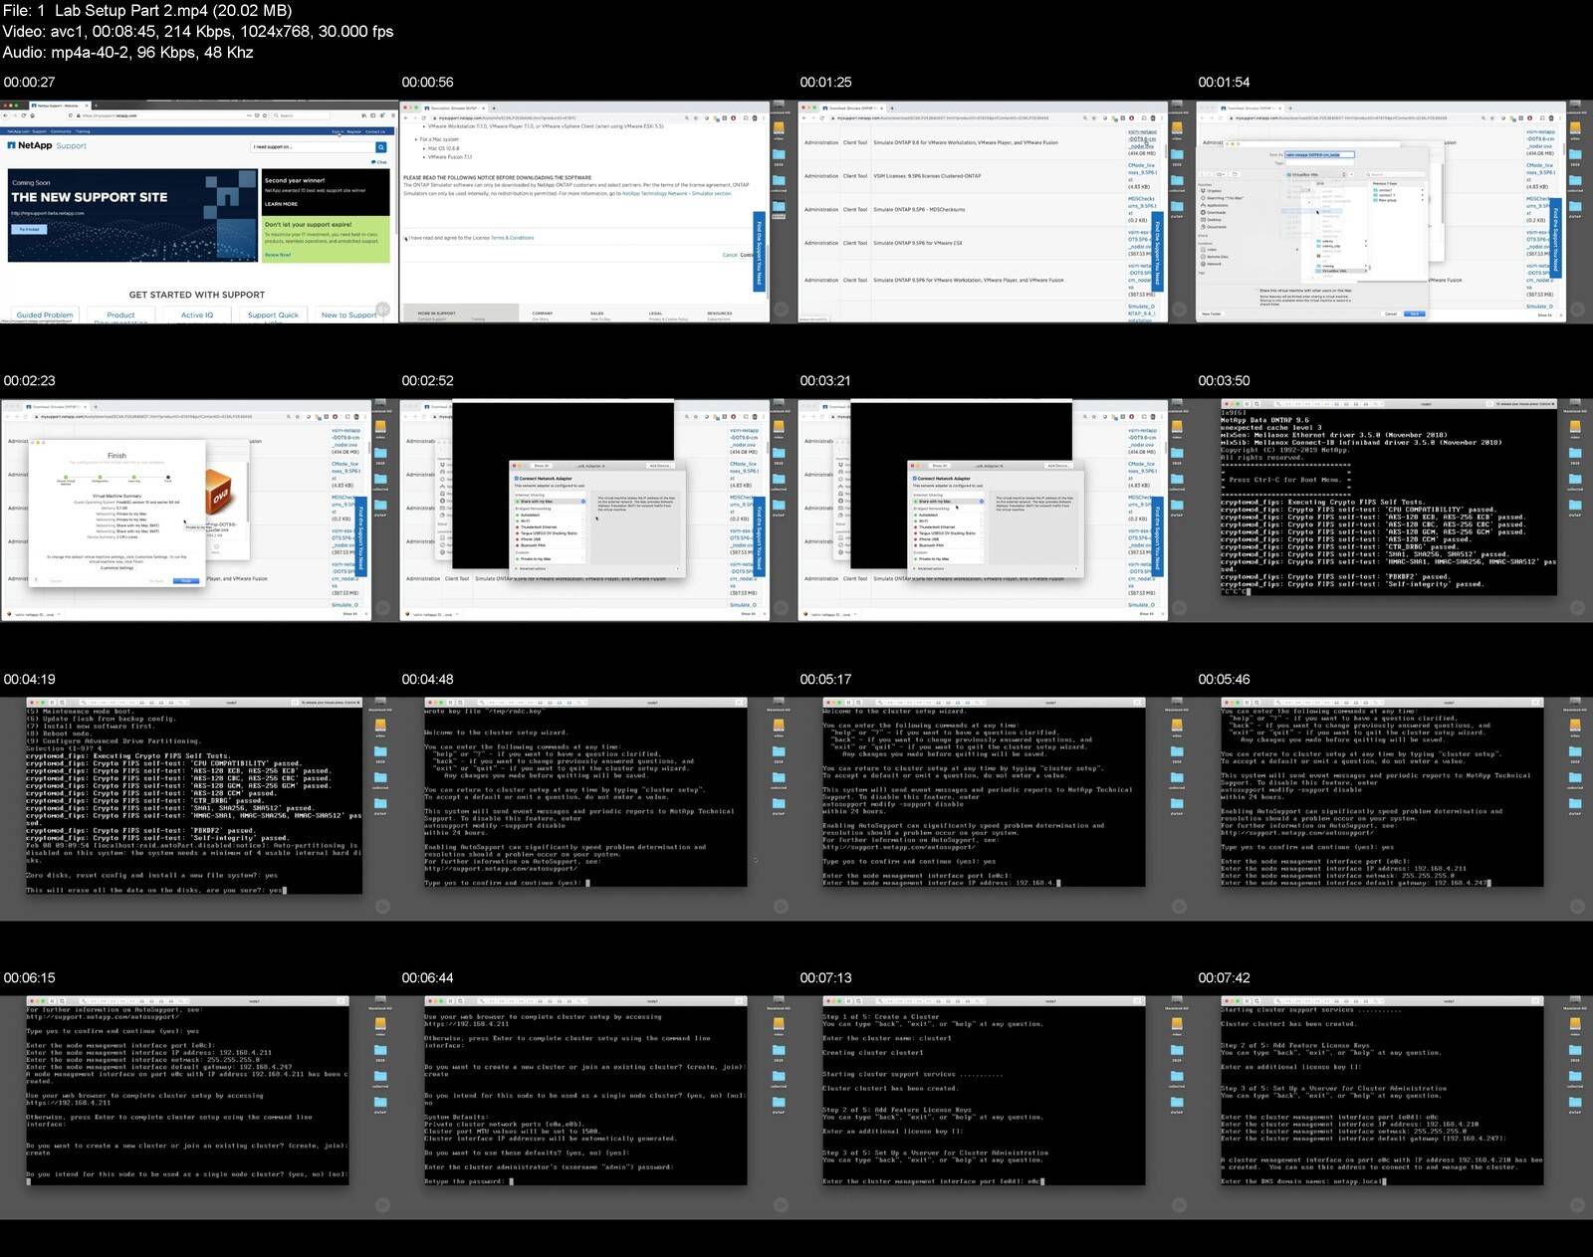Click the timestamp label '00:05:46'

pyautogui.click(x=1225, y=680)
